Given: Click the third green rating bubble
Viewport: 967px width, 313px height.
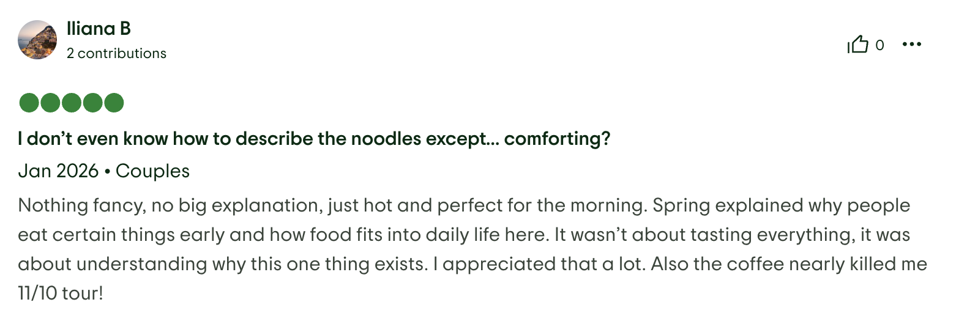Looking at the screenshot, I should tap(72, 103).
